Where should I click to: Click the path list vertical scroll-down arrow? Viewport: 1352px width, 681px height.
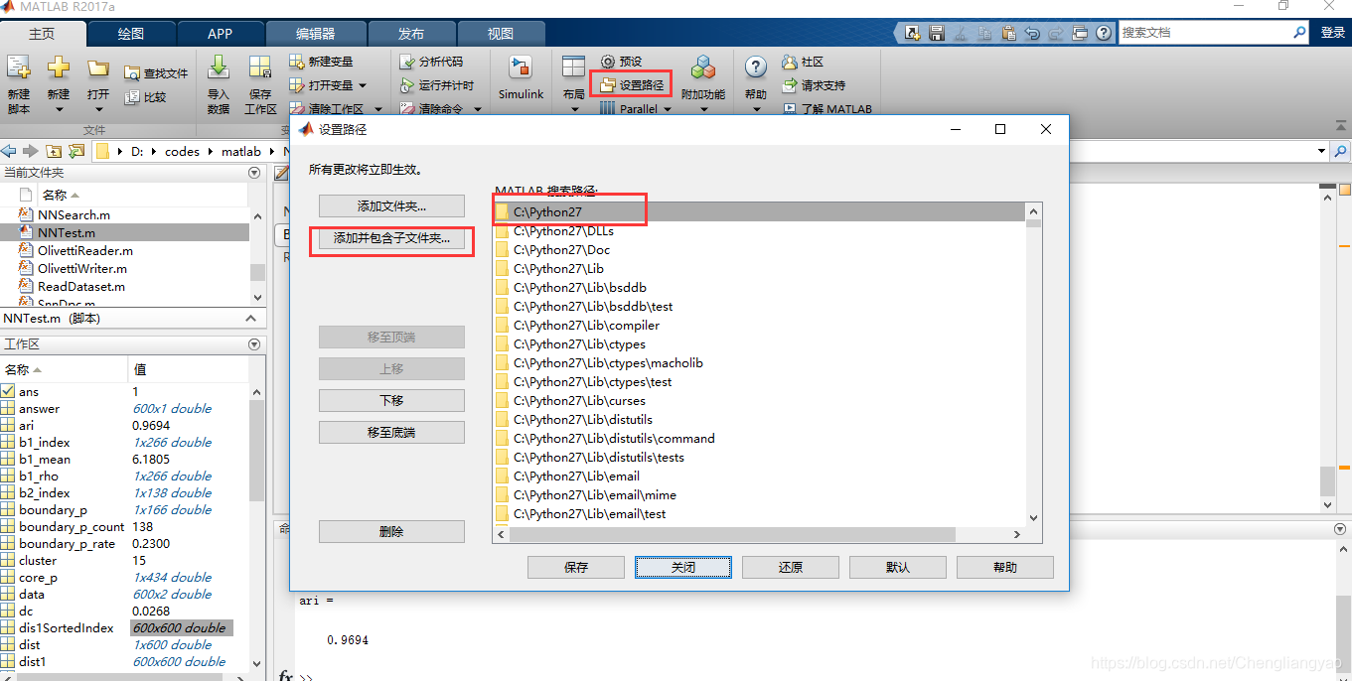[x=1033, y=517]
